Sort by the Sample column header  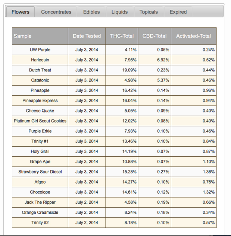[x=23, y=36]
